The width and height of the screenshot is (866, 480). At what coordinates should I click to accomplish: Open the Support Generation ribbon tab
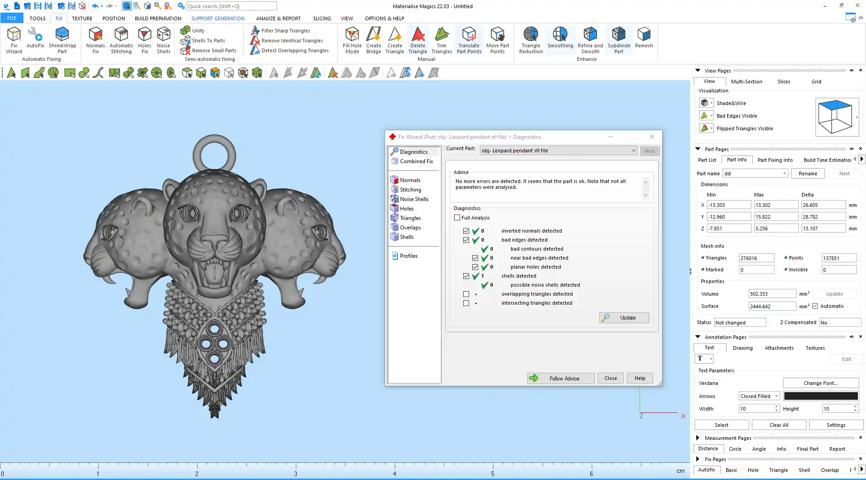tap(217, 18)
